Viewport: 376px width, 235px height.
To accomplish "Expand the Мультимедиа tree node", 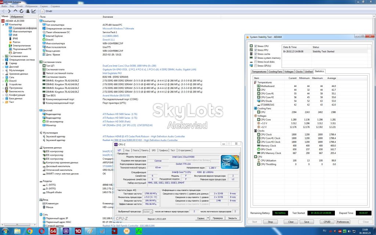I will coord(3,70).
